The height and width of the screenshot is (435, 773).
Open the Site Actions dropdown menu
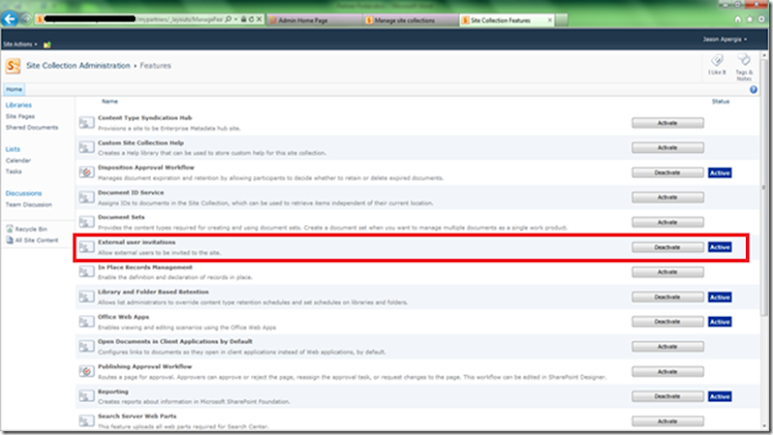(20, 44)
